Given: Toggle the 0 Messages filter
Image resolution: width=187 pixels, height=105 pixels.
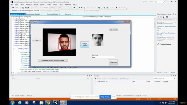Looking at the screenshot, I should 125,79.
